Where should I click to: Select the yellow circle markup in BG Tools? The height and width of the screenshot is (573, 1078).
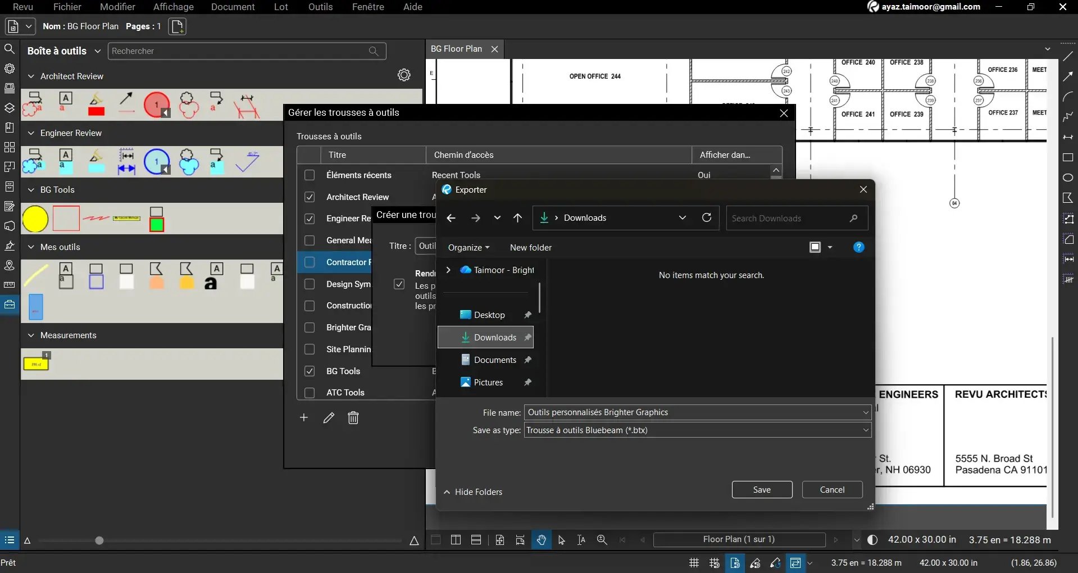(x=35, y=219)
